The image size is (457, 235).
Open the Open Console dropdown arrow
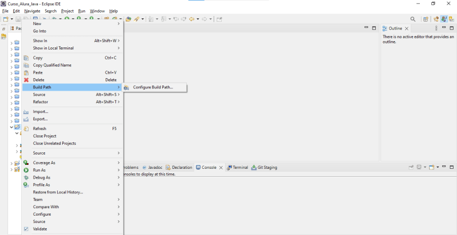(x=438, y=167)
